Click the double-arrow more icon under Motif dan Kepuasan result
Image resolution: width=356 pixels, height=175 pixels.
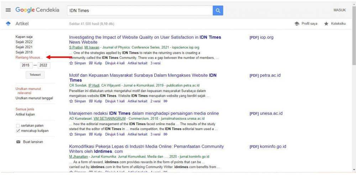166,101
